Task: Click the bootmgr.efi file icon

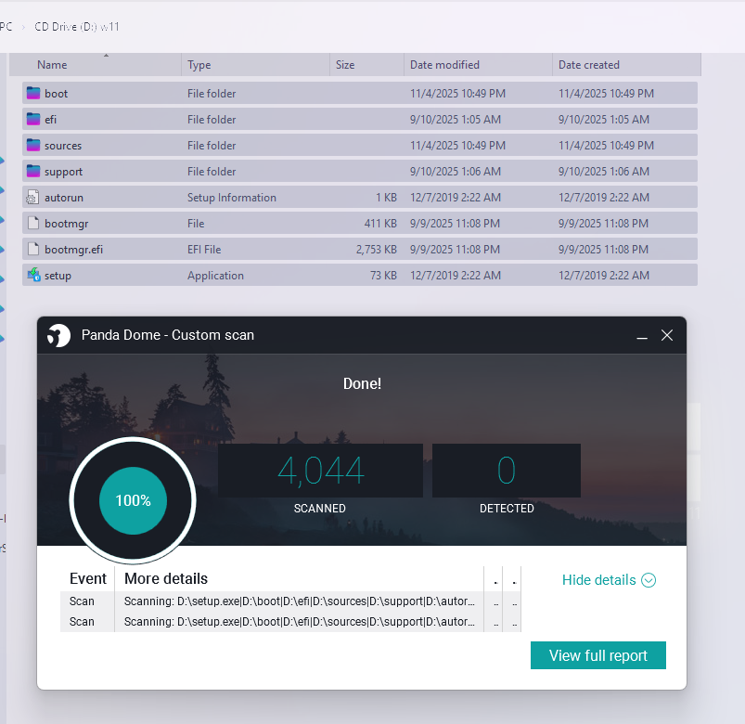Action: point(33,249)
